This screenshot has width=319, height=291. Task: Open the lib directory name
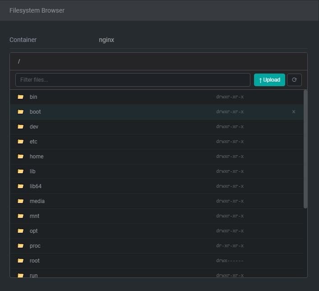32,171
